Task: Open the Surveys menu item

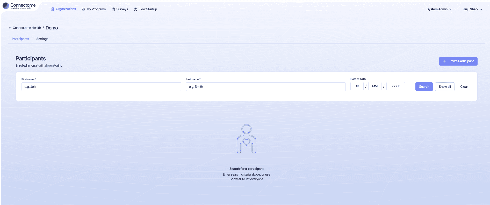Action: pos(120,9)
